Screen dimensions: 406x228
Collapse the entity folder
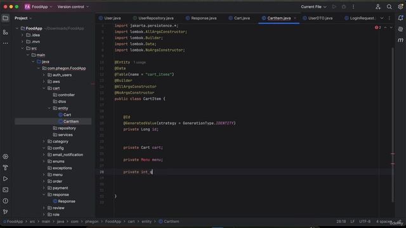(49, 108)
